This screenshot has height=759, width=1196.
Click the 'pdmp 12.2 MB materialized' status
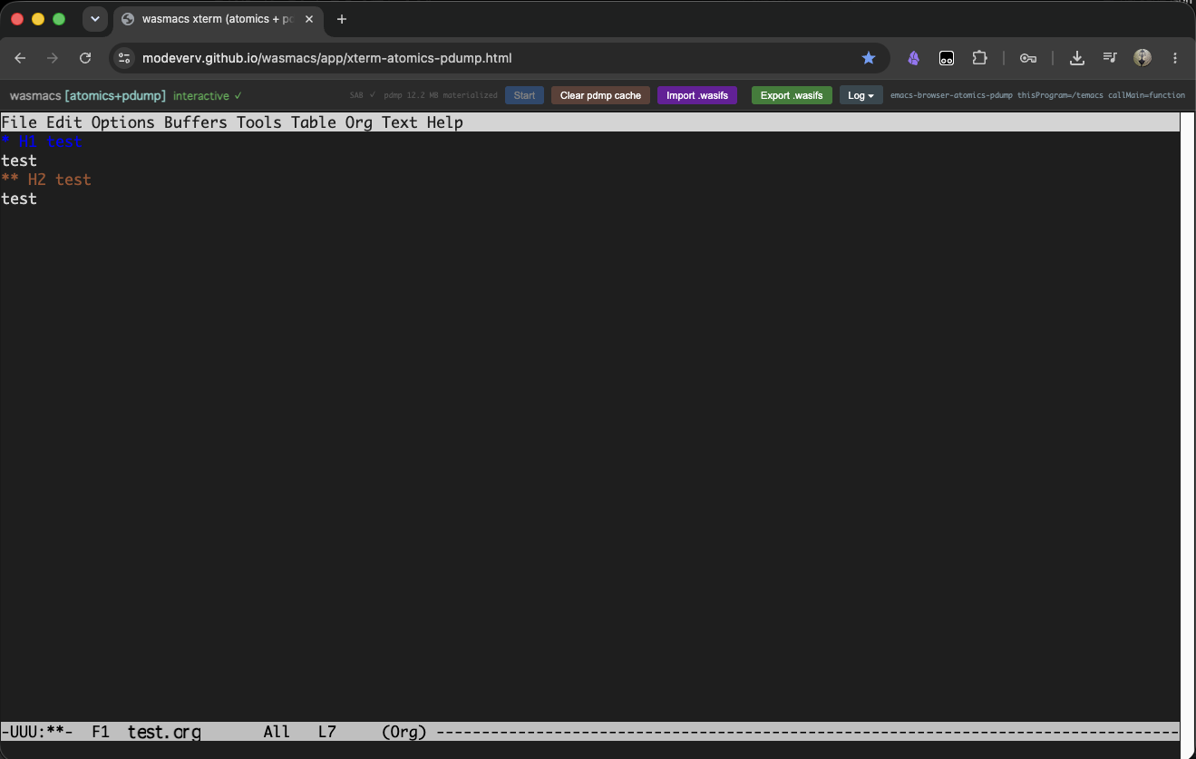click(x=441, y=95)
